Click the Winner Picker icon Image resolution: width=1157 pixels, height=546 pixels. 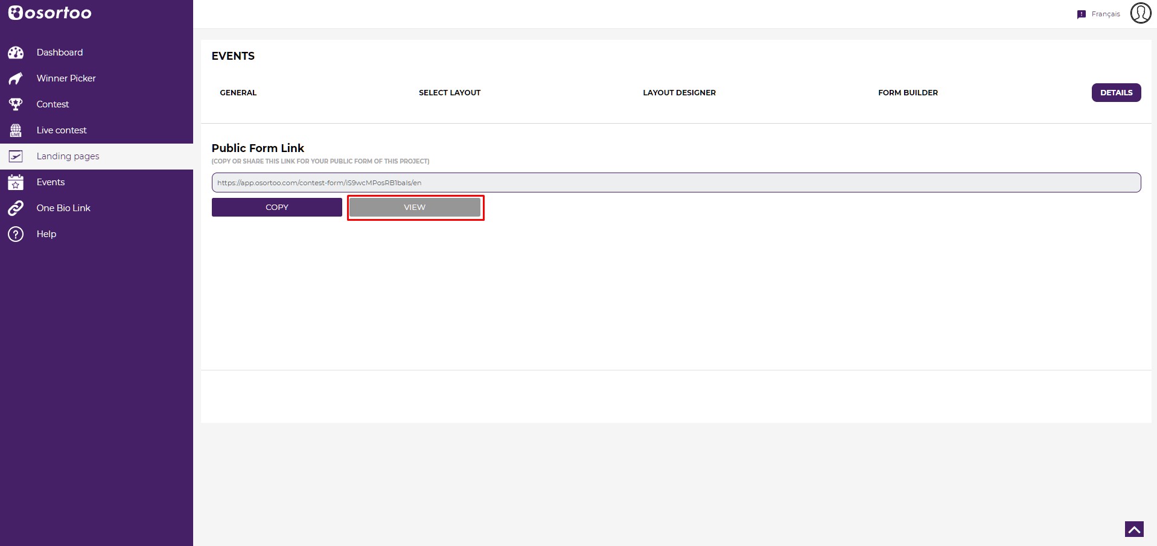[16, 78]
